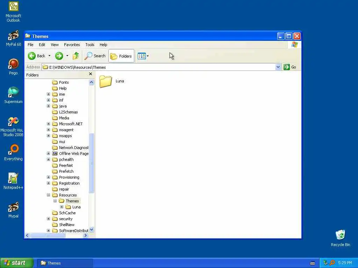Image resolution: width=358 pixels, height=268 pixels.
Task: Open the Favorites menu
Action: (72, 45)
